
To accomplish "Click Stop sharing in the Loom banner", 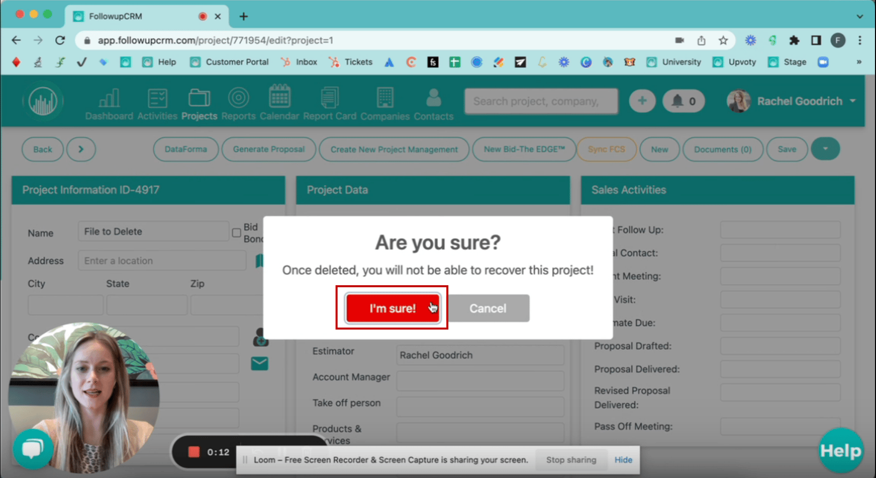I will click(571, 460).
